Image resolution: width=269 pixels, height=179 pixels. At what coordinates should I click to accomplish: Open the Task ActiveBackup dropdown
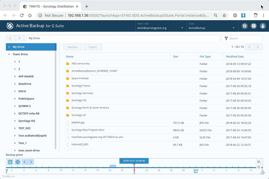click(212, 26)
